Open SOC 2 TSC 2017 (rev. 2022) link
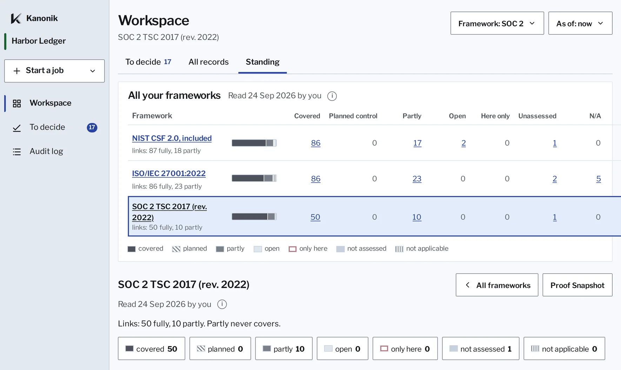The height and width of the screenshot is (370, 621). (169, 212)
